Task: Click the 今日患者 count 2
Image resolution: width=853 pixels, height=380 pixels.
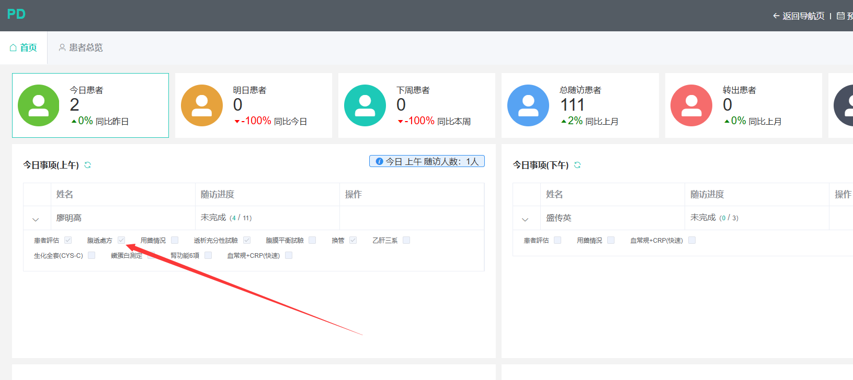Action: click(x=75, y=105)
